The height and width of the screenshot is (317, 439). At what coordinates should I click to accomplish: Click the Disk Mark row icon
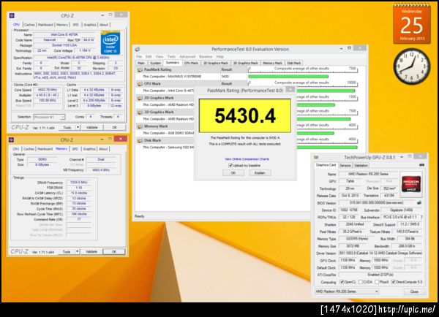pos(140,140)
